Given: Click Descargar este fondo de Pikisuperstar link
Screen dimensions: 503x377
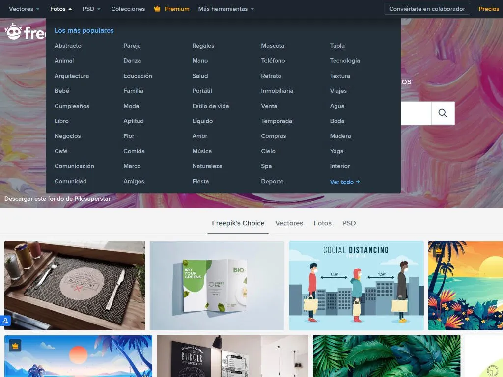Looking at the screenshot, I should point(57,199).
